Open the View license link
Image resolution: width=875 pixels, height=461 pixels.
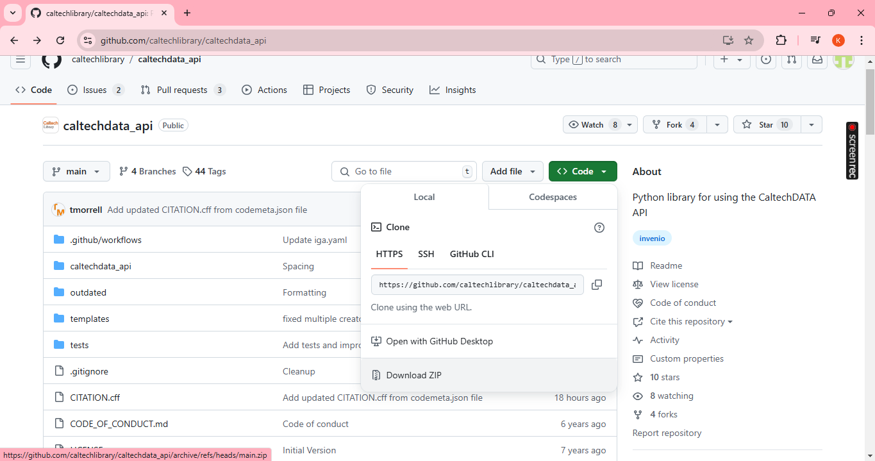pos(674,285)
